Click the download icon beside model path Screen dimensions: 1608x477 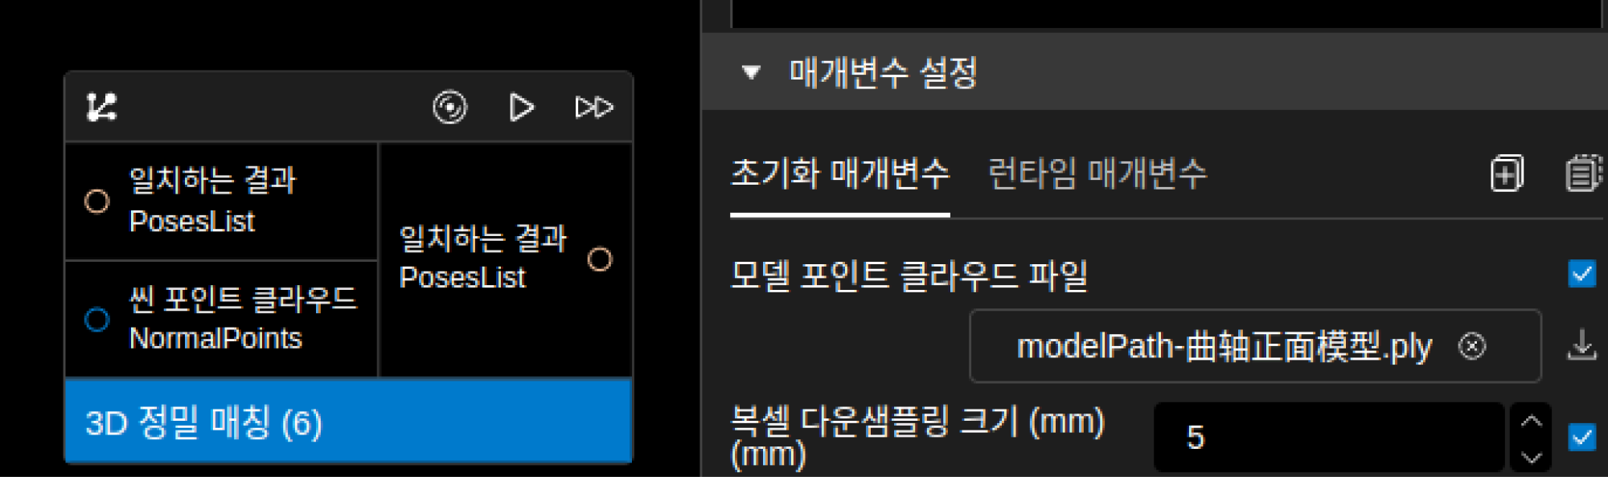point(1581,345)
